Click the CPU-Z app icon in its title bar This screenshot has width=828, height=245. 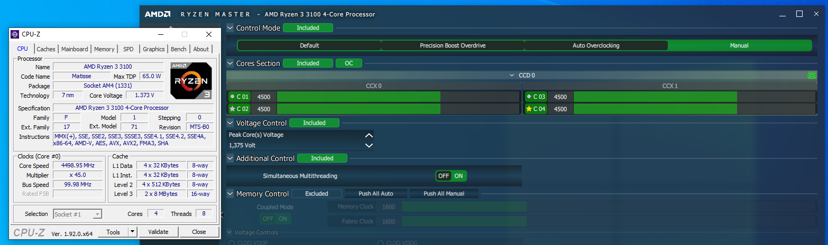coord(15,34)
